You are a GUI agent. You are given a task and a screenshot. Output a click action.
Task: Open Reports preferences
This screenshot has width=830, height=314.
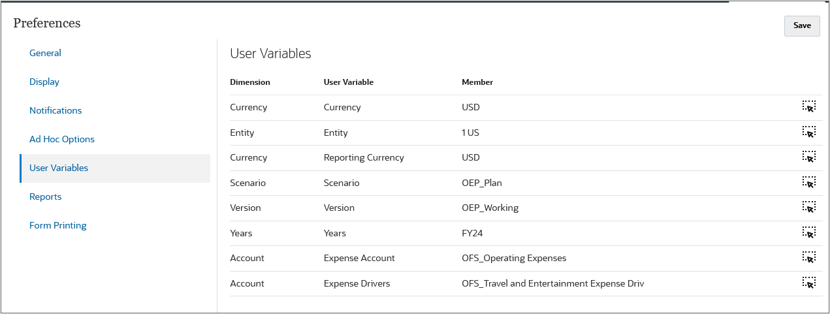(45, 196)
